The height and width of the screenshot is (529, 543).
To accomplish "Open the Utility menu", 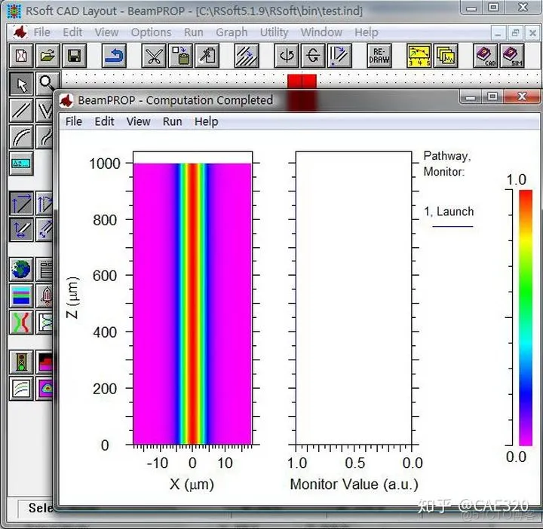I will (x=274, y=32).
